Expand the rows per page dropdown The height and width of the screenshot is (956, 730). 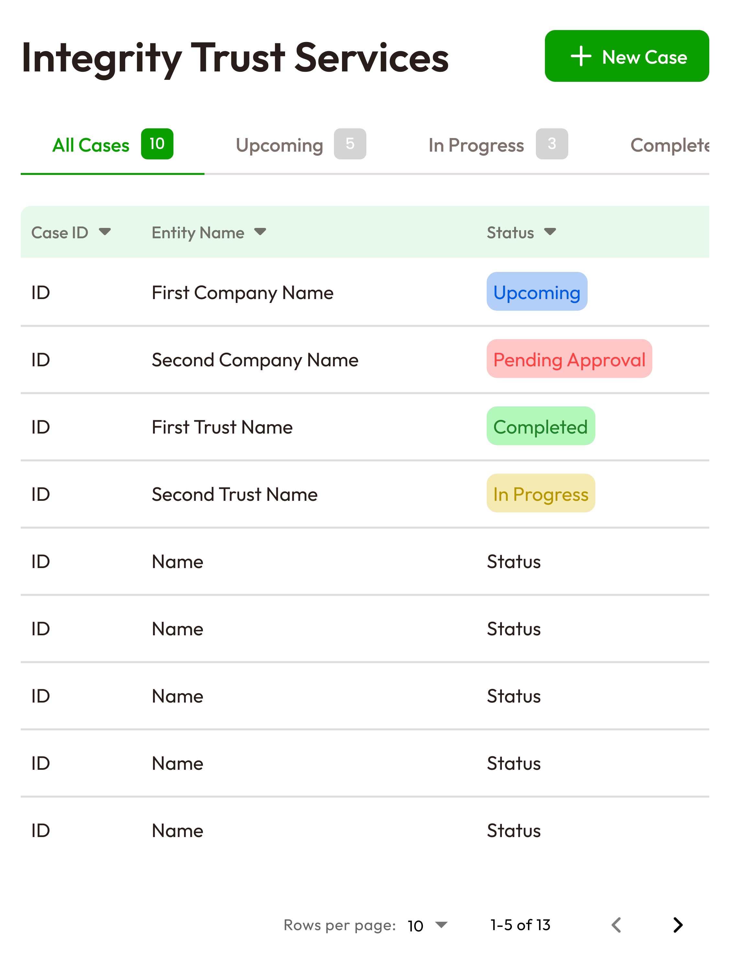pos(441,925)
